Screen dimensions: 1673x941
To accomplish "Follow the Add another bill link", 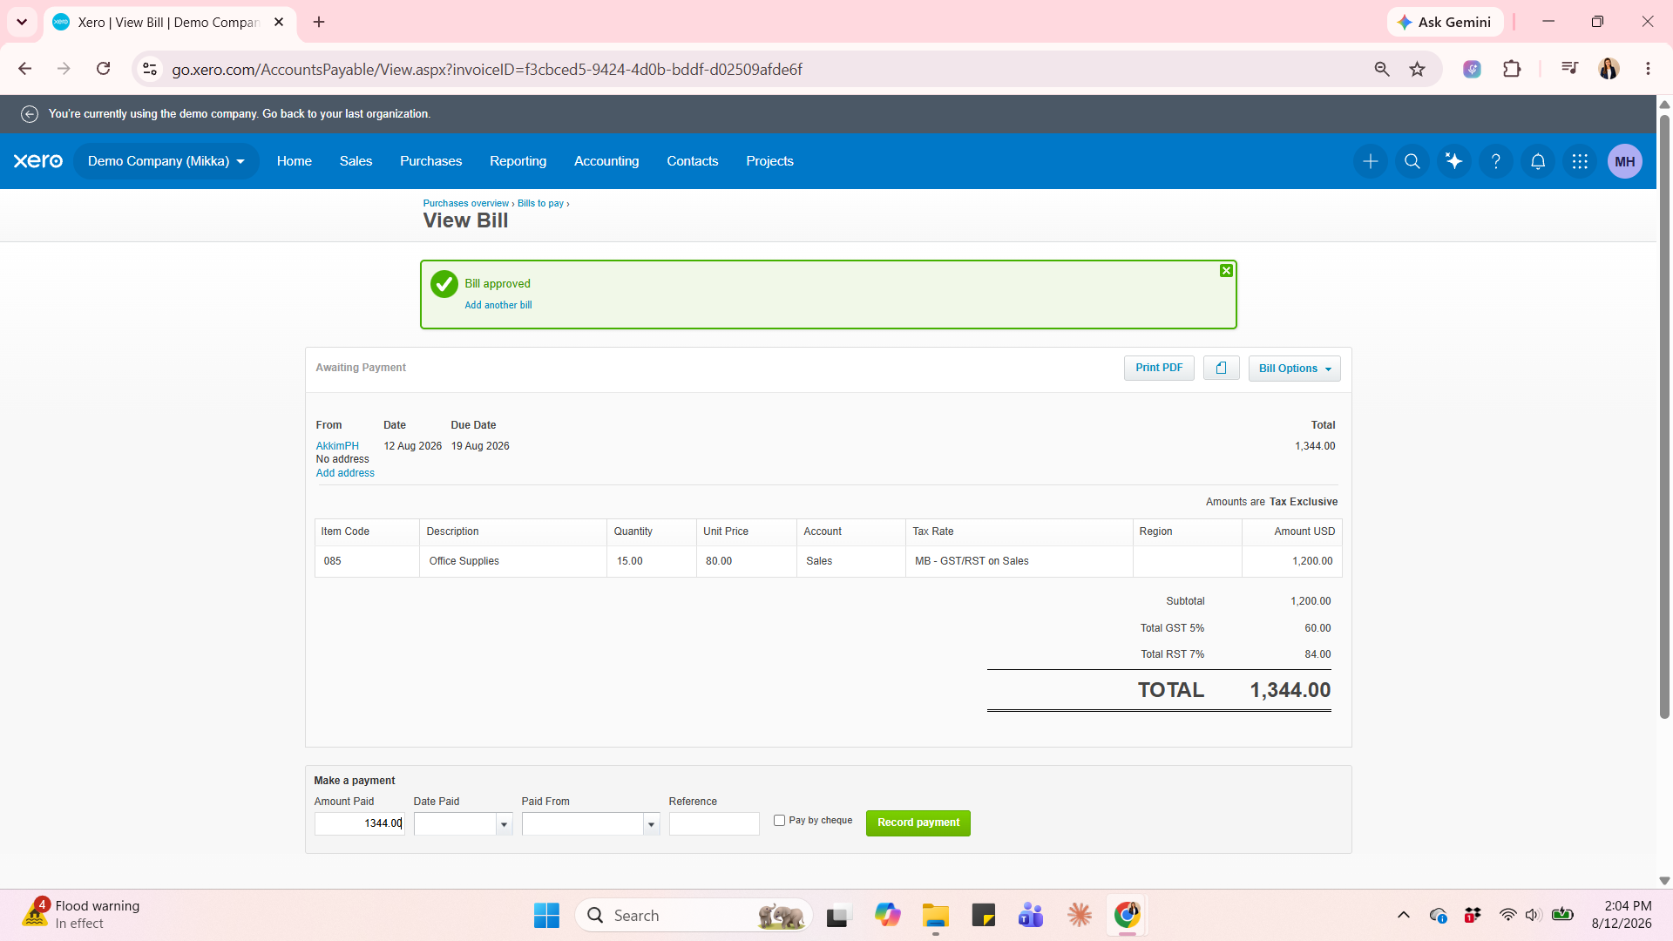I will (x=498, y=306).
